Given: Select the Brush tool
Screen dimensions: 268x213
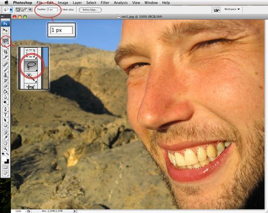Looking at the screenshot, I should point(5,70).
